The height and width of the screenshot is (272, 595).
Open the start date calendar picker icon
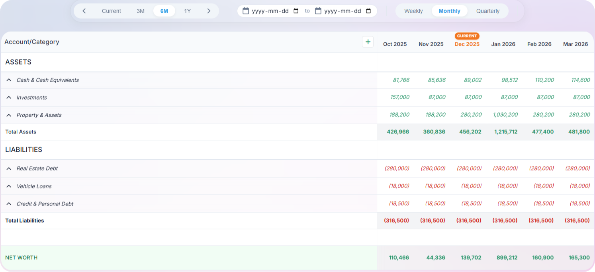pyautogui.click(x=296, y=11)
